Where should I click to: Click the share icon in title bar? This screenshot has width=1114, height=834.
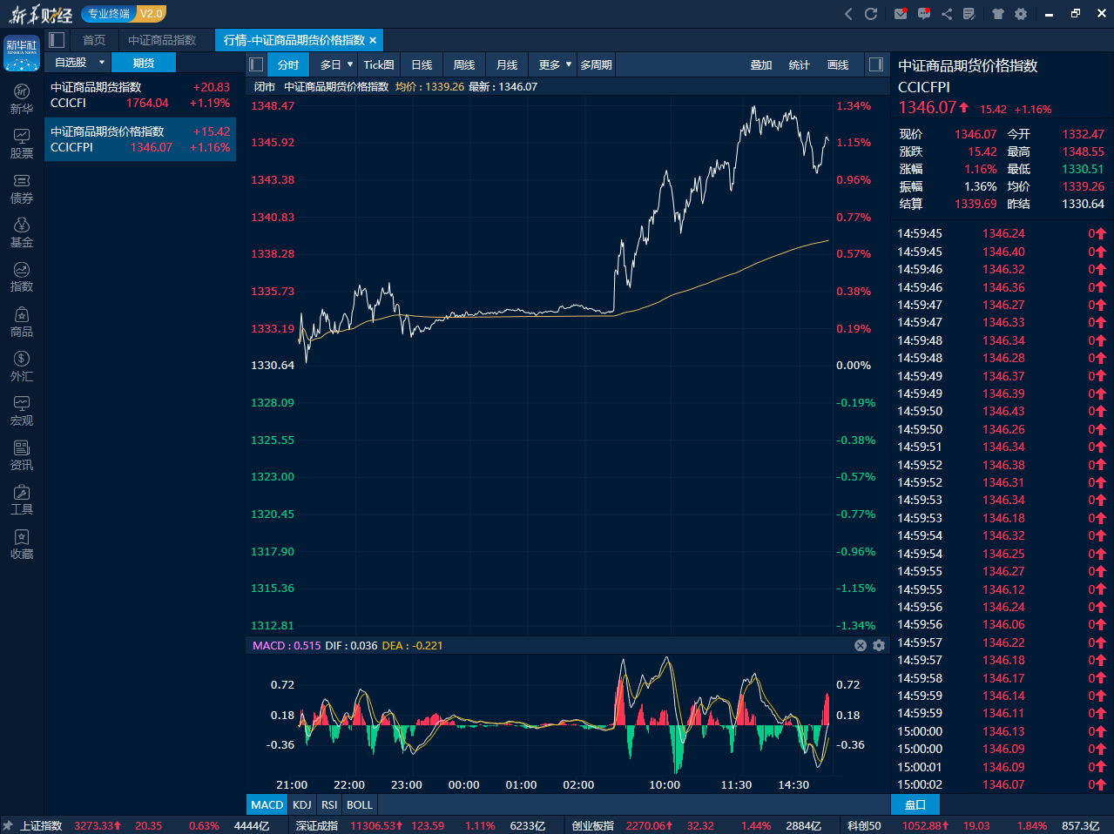[x=947, y=14]
